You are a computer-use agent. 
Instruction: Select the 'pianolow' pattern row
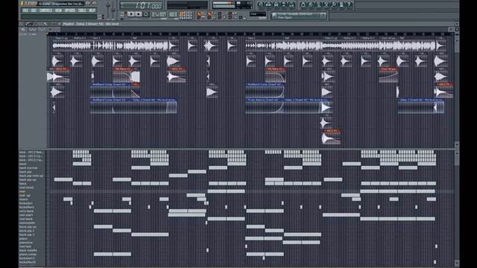(x=32, y=243)
